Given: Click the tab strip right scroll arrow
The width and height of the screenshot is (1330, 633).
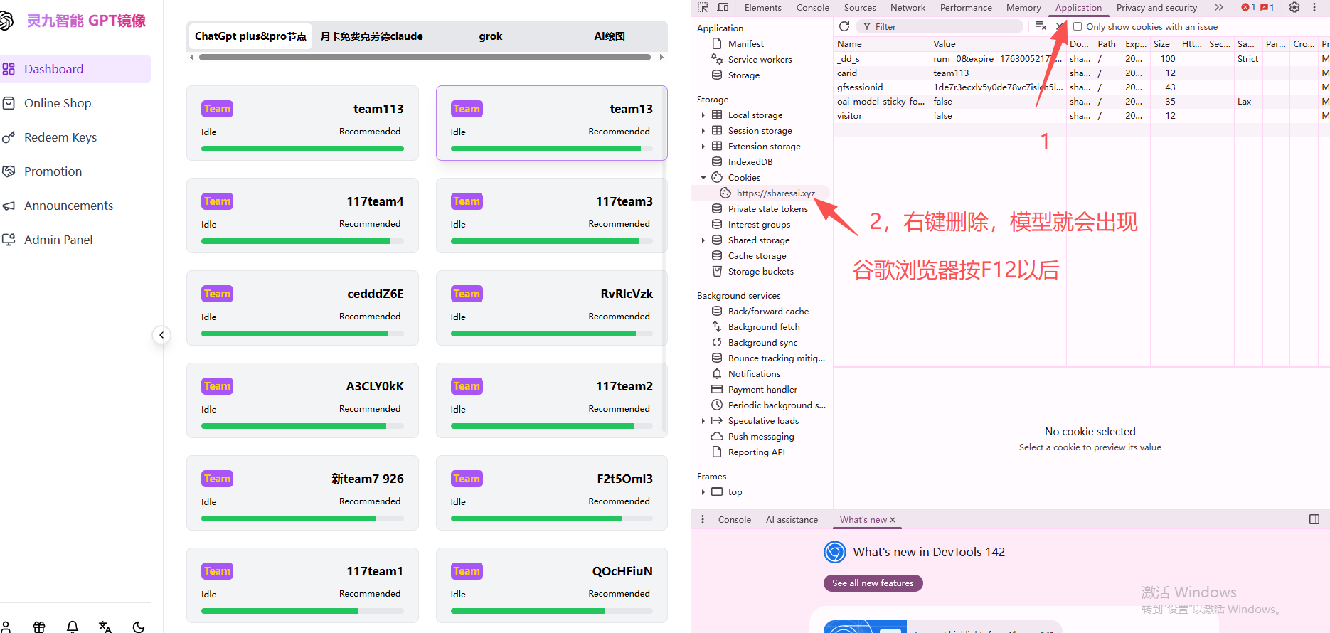Looking at the screenshot, I should click(661, 58).
